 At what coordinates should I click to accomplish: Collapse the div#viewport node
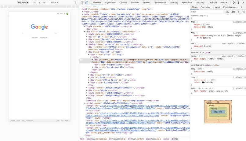[85, 32]
